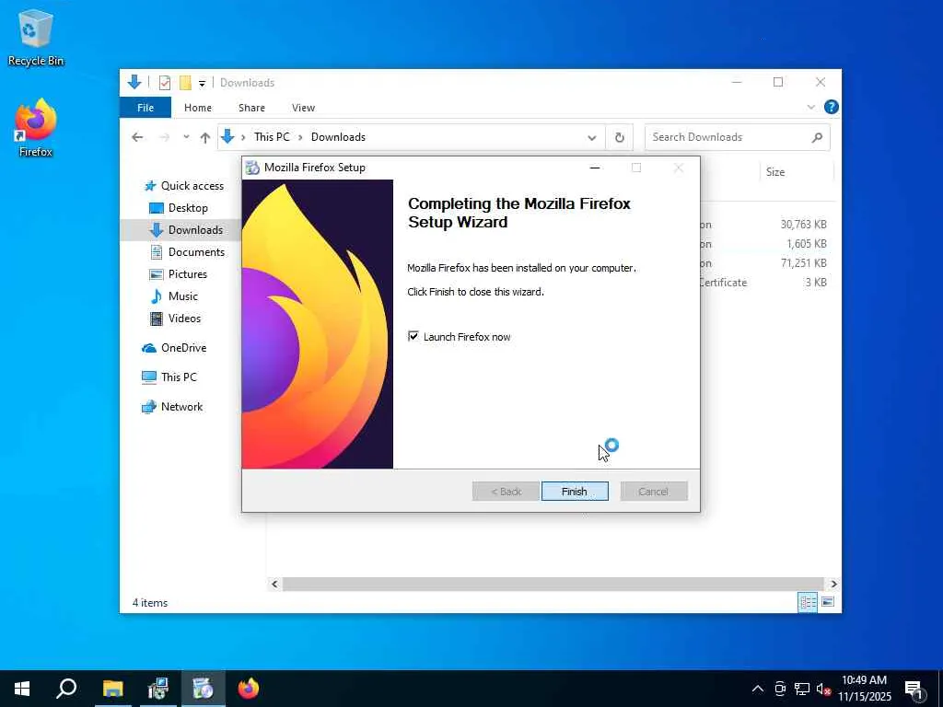Screen dimensions: 943x707
Task: Open the Recycle Bin desktop icon
Action: (x=36, y=37)
